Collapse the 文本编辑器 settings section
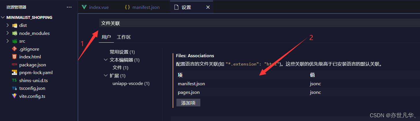The image size is (420, 121). tap(106, 60)
